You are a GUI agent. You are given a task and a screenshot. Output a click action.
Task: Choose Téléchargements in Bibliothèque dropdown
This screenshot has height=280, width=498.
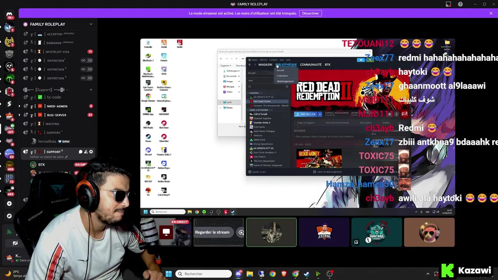285,81
